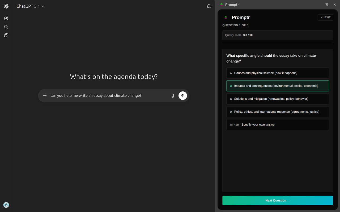The height and width of the screenshot is (212, 340).
Task: Exit the Promptr questionnaire
Action: pyautogui.click(x=325, y=17)
